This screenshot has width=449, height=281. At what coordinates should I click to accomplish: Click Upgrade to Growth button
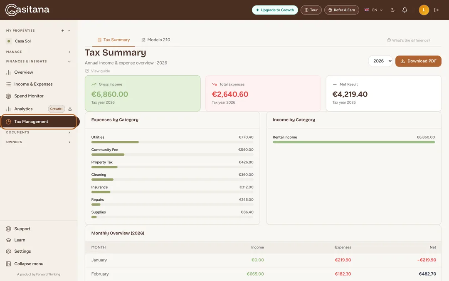[275, 10]
